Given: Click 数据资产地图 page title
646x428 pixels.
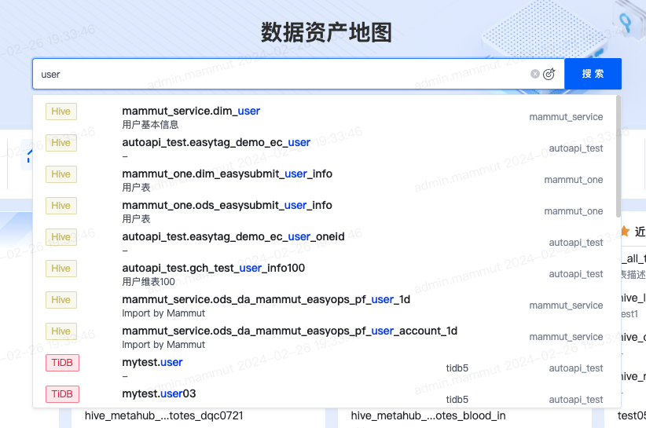Looking at the screenshot, I should coord(326,32).
